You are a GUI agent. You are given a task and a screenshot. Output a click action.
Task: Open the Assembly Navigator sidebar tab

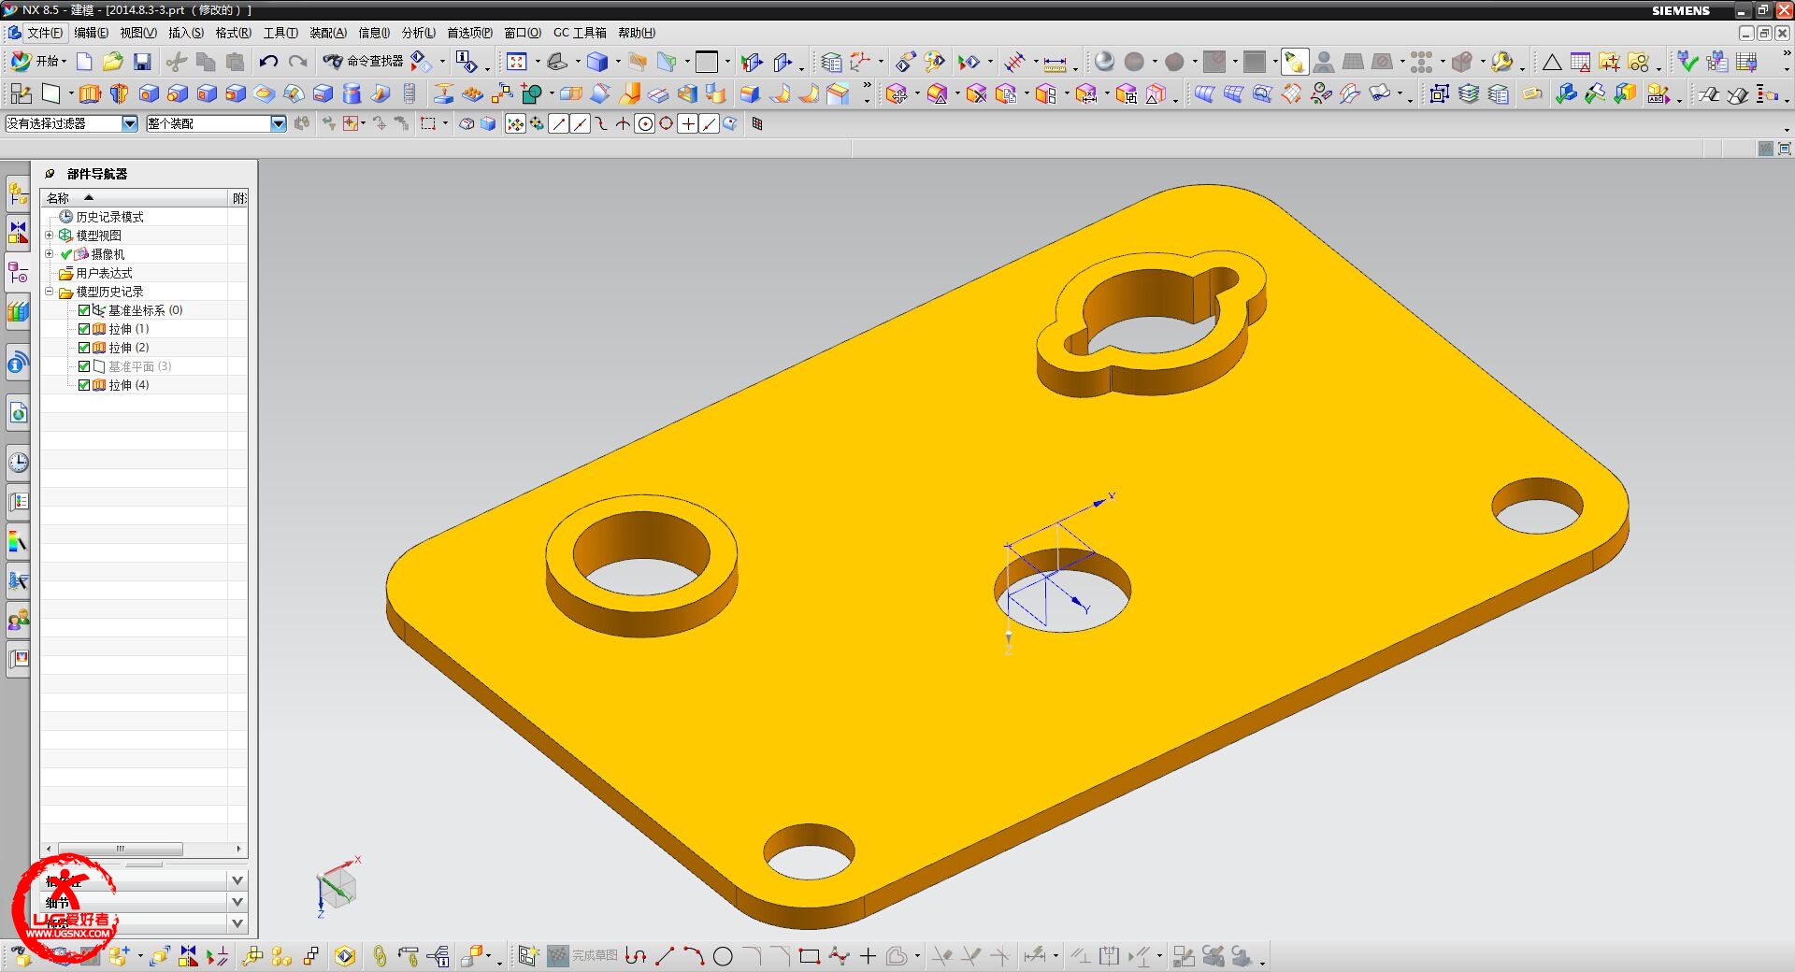(18, 194)
